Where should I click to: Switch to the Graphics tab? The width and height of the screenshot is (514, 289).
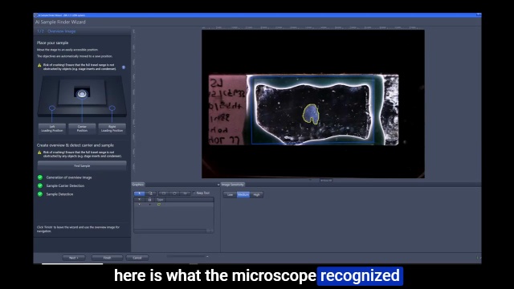pos(138,185)
